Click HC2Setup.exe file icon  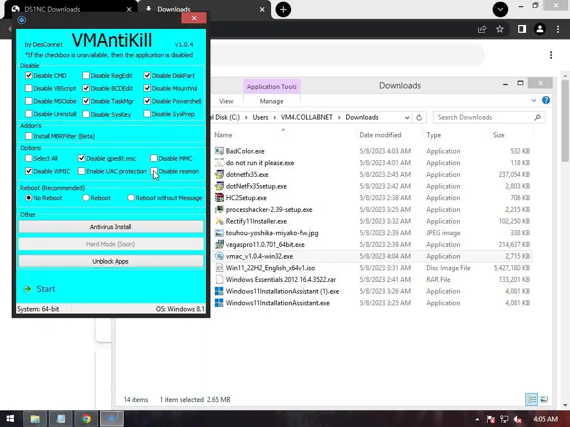219,197
